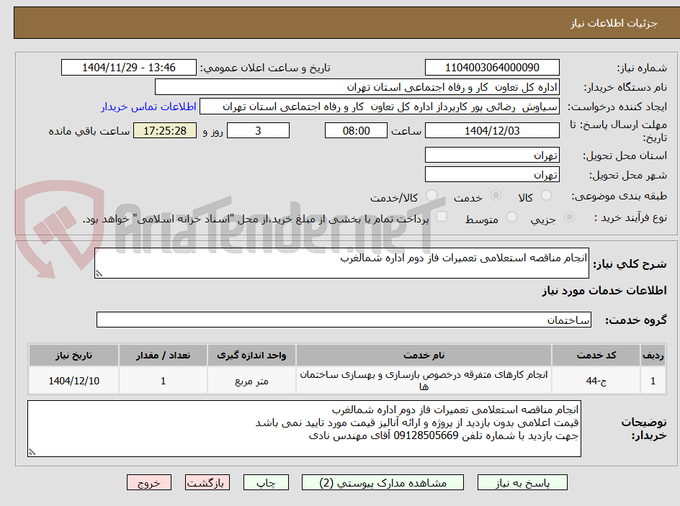Click the کد خدمت column header
The image size is (680, 506).
pos(596,356)
